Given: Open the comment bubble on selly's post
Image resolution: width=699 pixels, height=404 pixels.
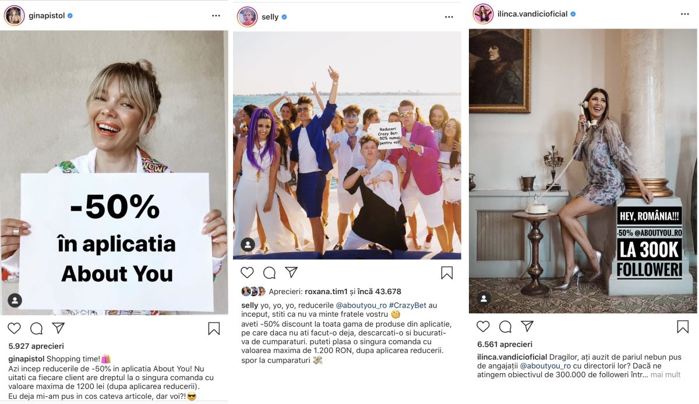Looking at the screenshot, I should (269, 273).
